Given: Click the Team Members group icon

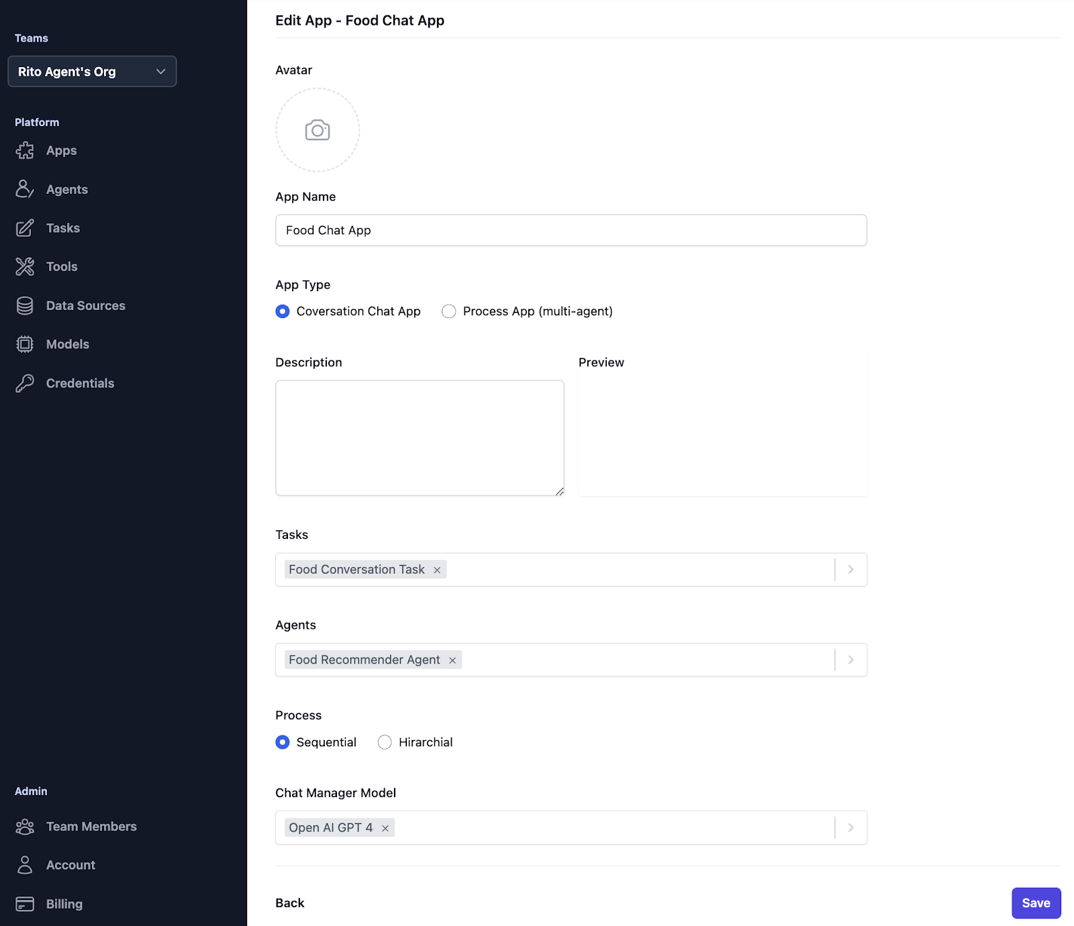Looking at the screenshot, I should tap(25, 827).
